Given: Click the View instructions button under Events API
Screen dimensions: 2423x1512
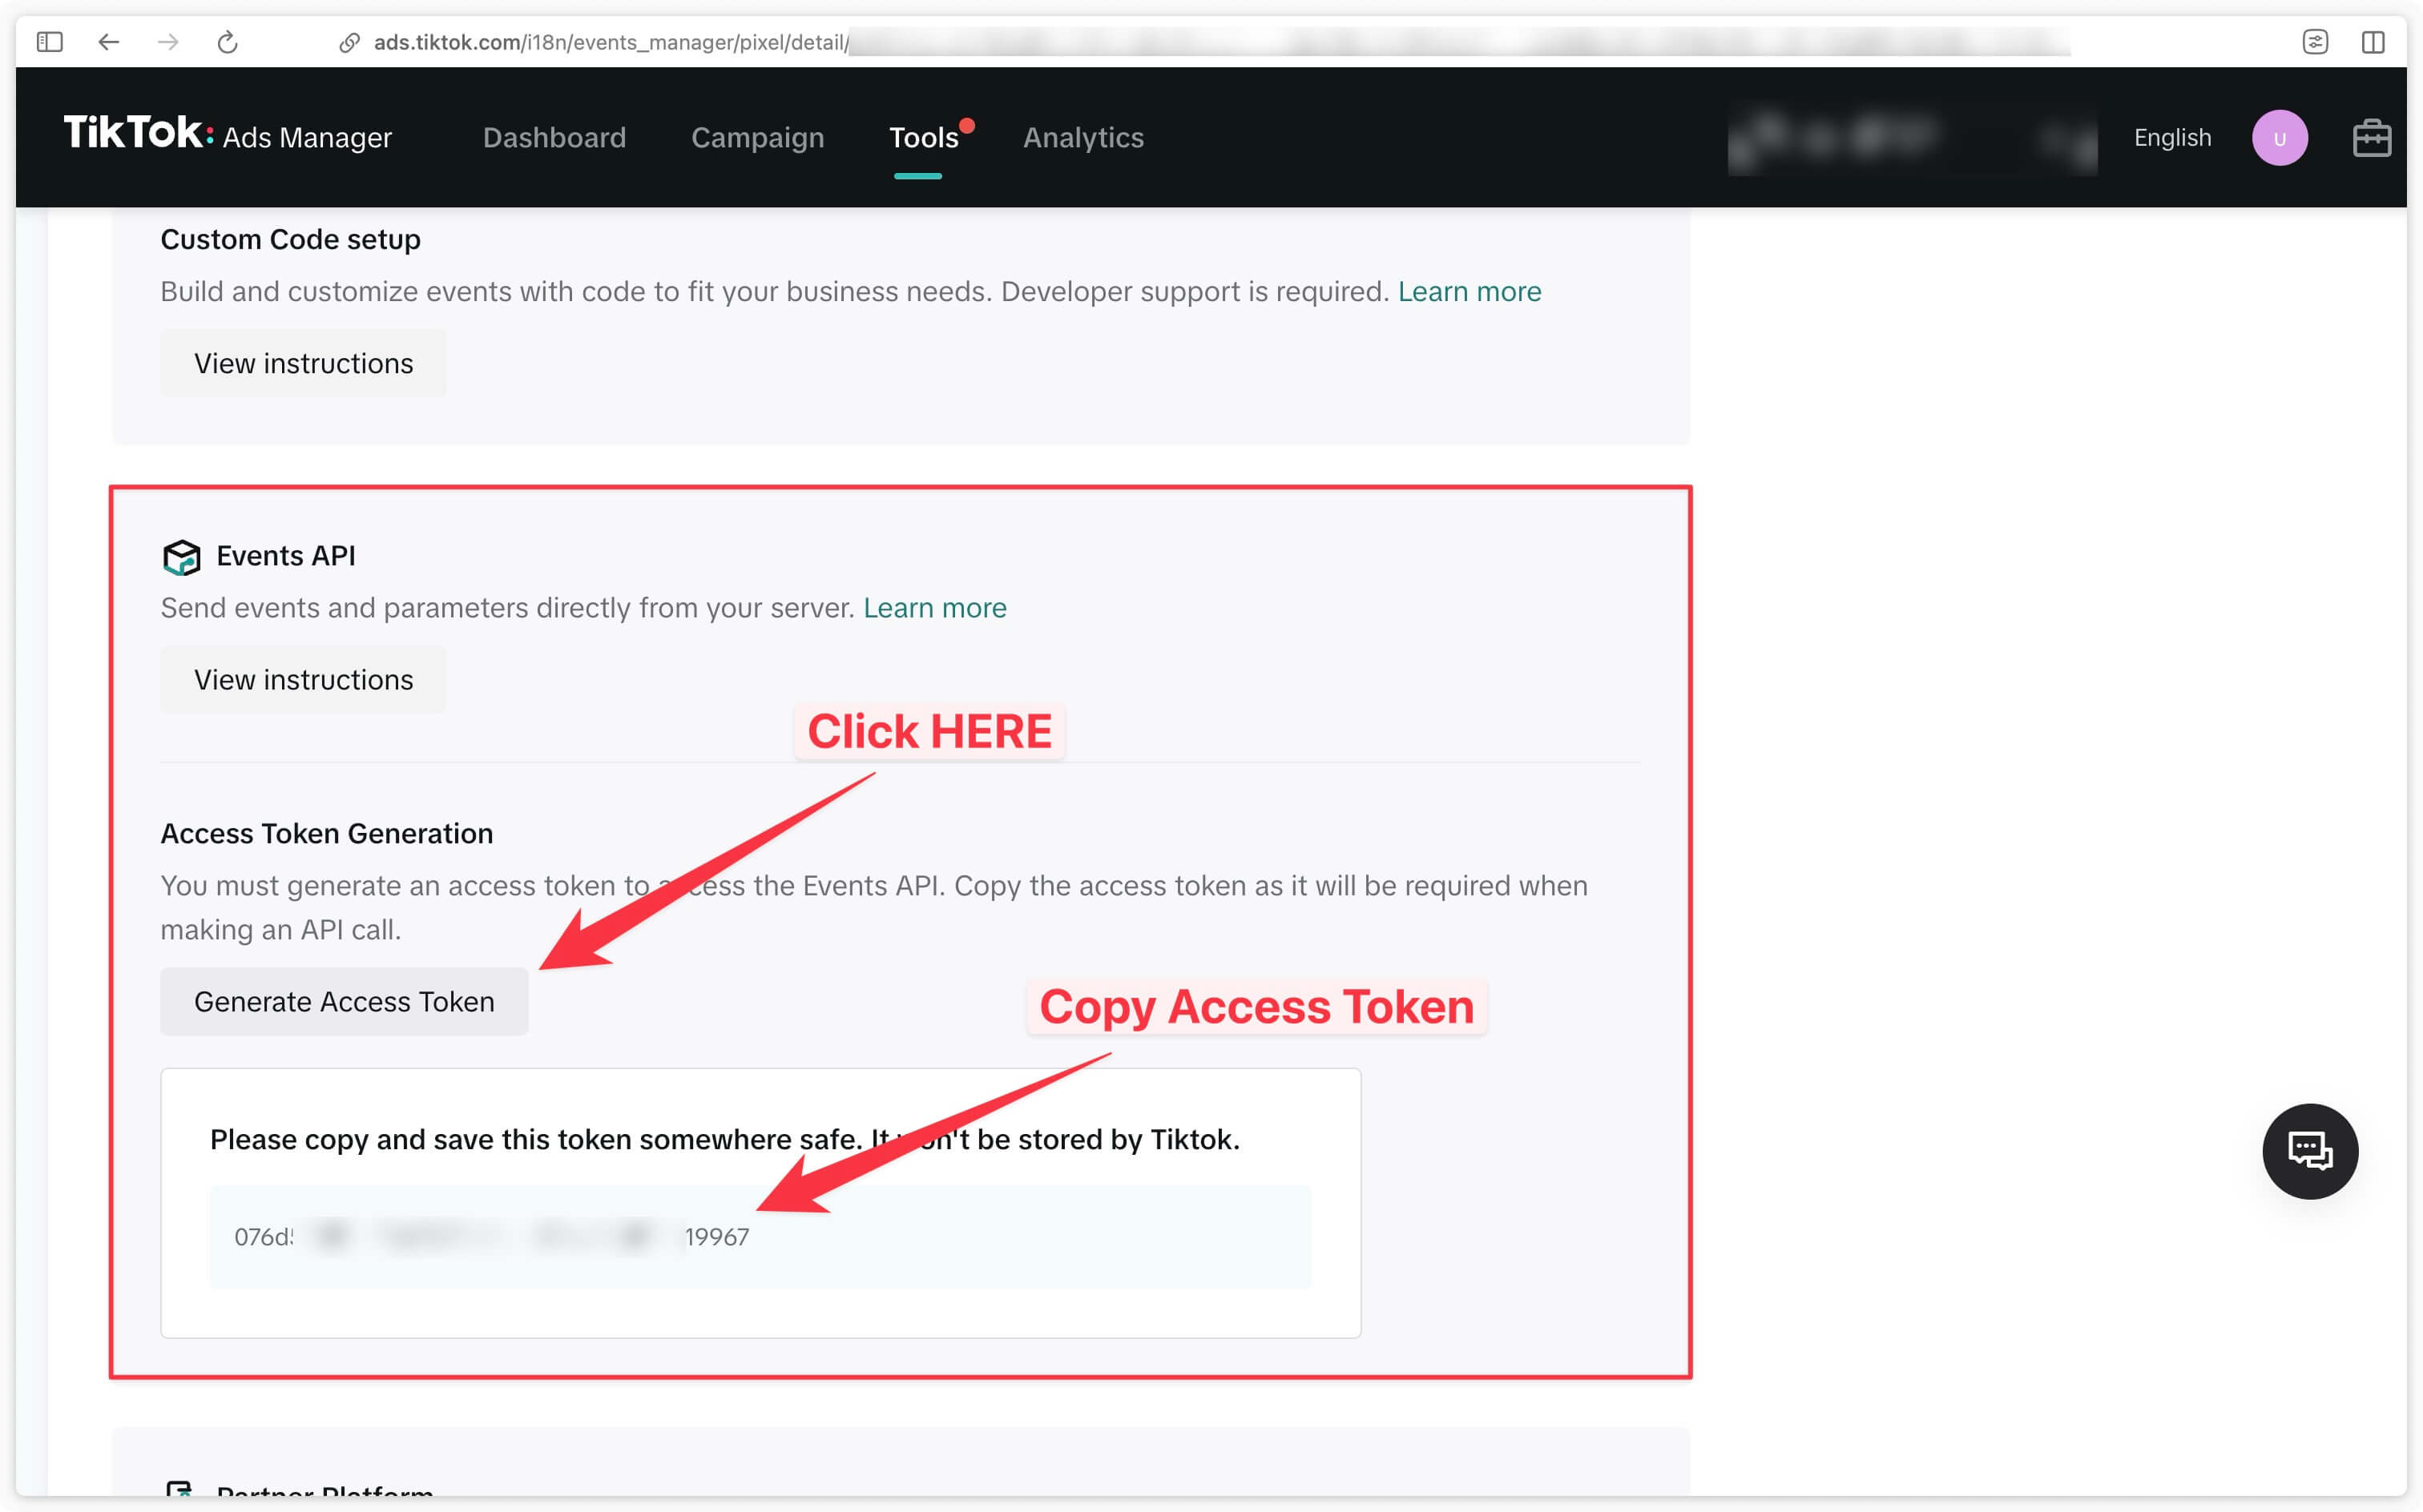Looking at the screenshot, I should pyautogui.click(x=303, y=679).
